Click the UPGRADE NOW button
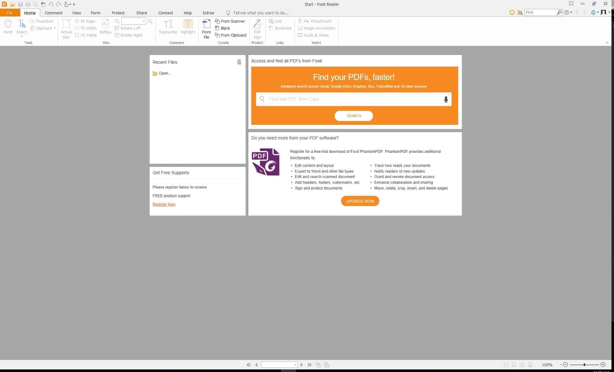 click(x=360, y=201)
